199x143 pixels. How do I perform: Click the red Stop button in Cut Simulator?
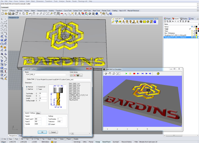point(134,74)
